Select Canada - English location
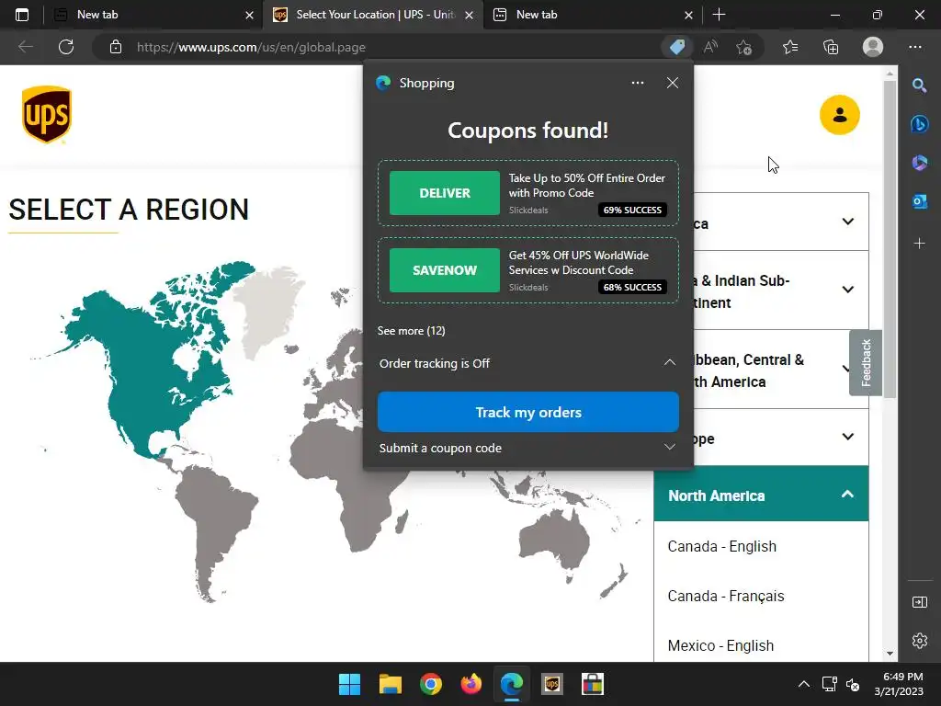 coord(722,546)
